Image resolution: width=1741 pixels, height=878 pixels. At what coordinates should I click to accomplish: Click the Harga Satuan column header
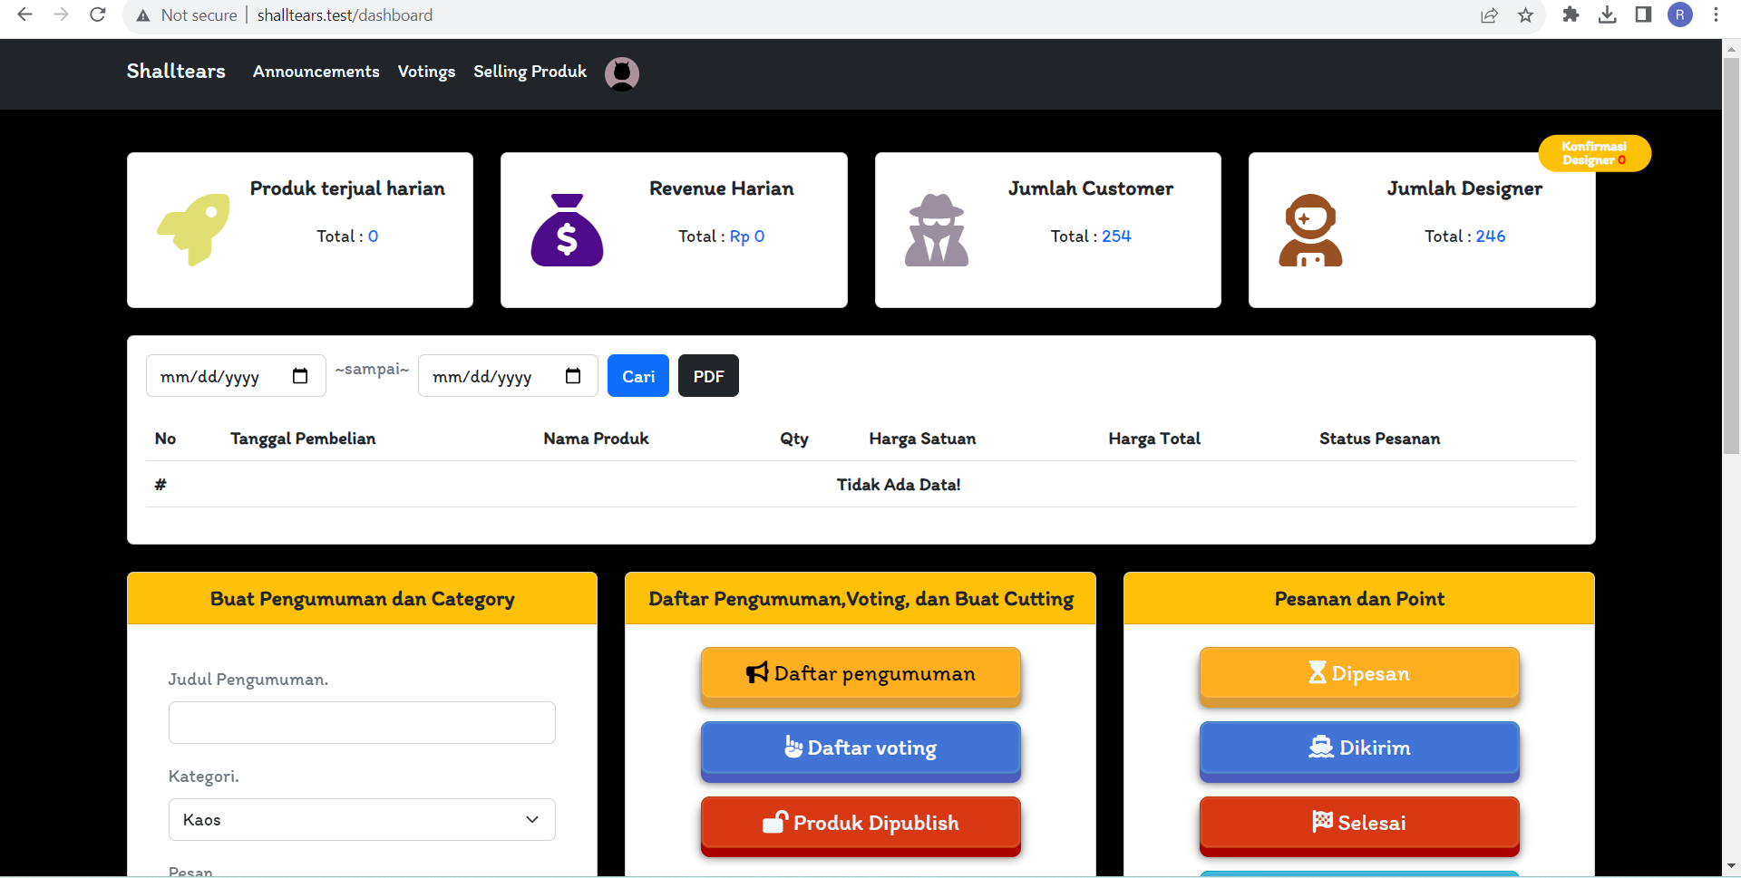922,439
